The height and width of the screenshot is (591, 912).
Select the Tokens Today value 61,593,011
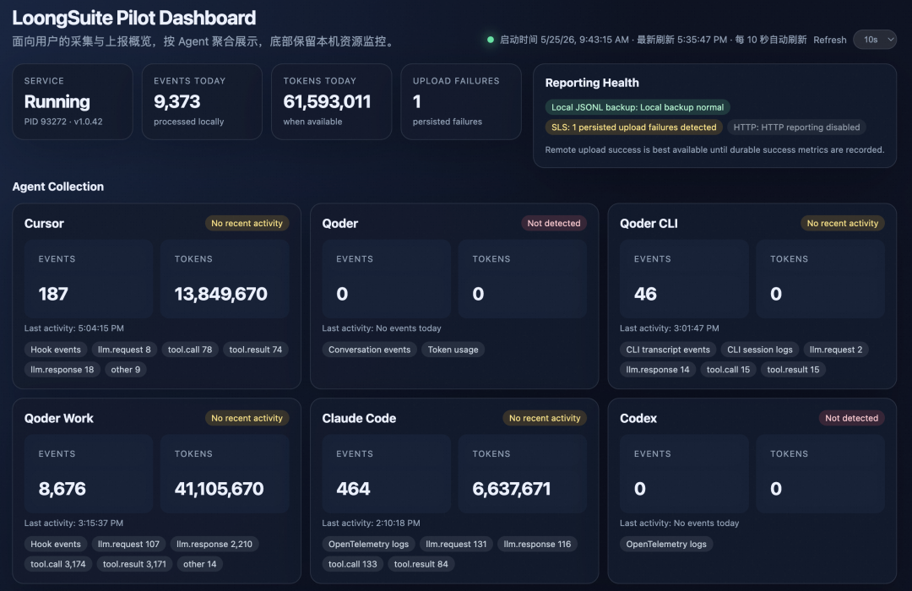(327, 102)
